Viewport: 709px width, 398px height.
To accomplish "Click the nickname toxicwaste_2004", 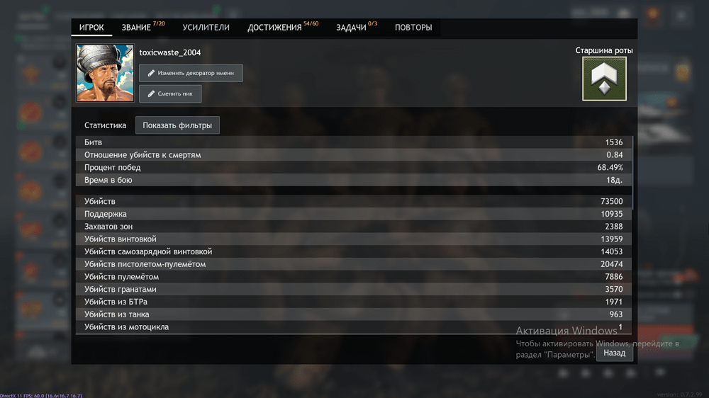I will [x=169, y=52].
